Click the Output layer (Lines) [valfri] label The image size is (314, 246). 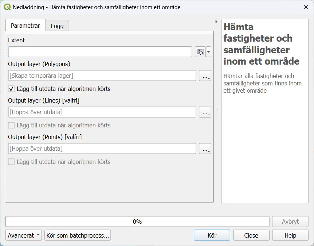(44, 100)
